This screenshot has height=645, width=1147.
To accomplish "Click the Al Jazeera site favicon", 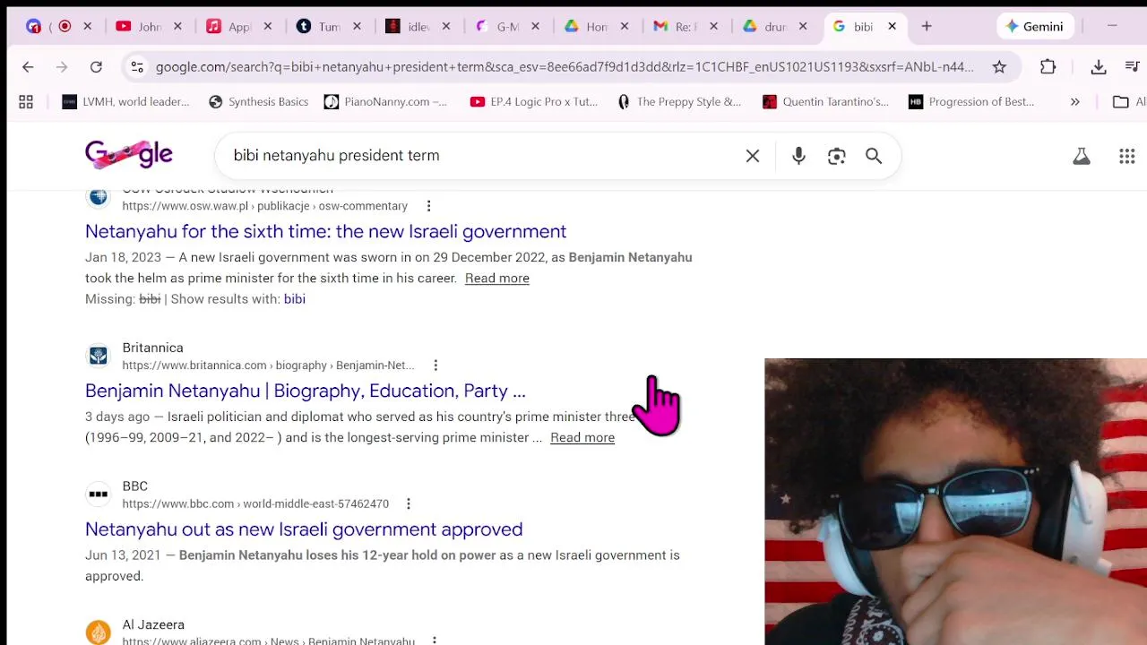I will pos(99,632).
